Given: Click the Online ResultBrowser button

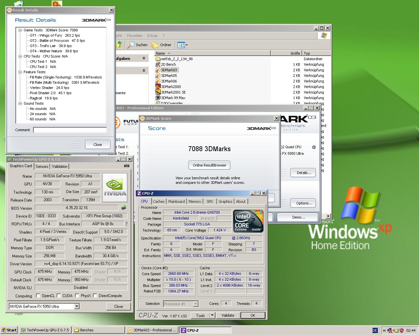Looking at the screenshot, I should (x=209, y=165).
